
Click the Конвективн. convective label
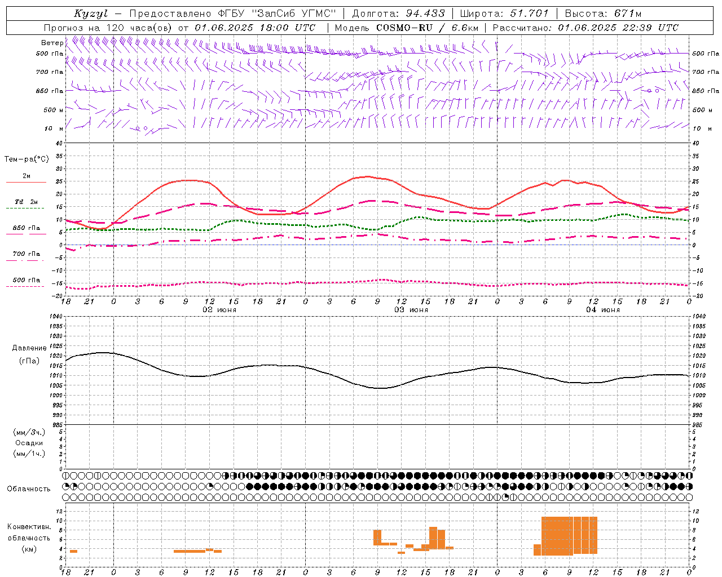29,527
